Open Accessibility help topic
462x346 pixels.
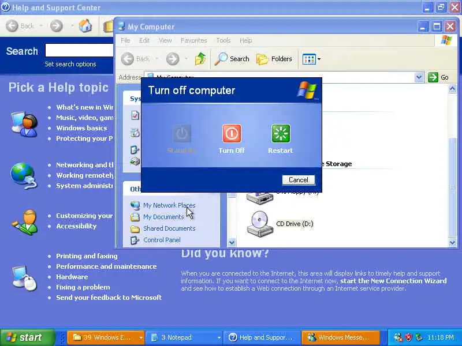pyautogui.click(x=76, y=226)
